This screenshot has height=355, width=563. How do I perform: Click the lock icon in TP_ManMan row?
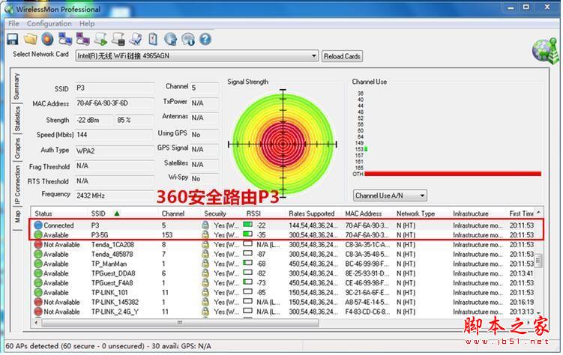tap(205, 264)
